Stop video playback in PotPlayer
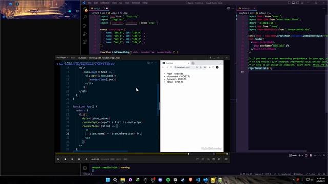 click(x=65, y=159)
